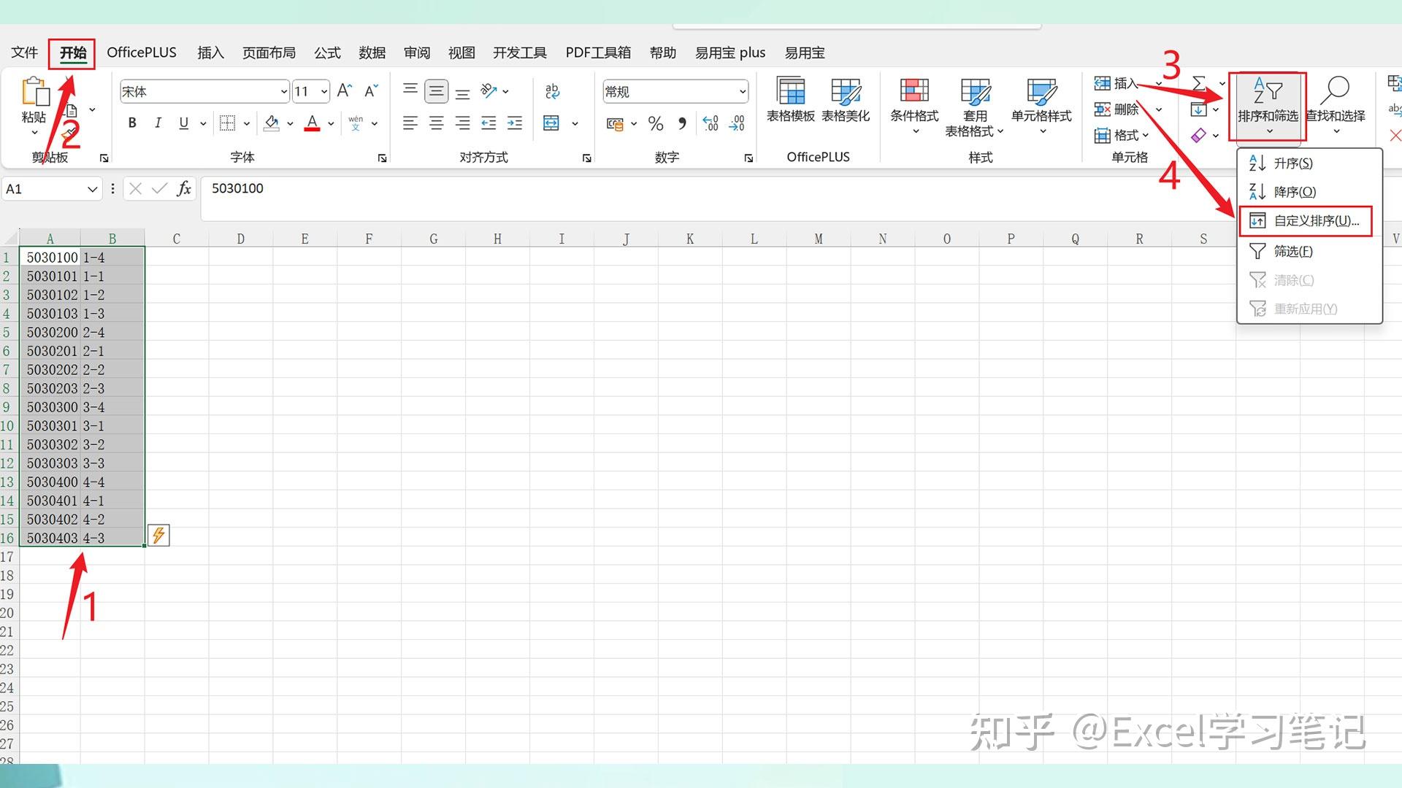Apply accounting number format icon

[x=615, y=124]
